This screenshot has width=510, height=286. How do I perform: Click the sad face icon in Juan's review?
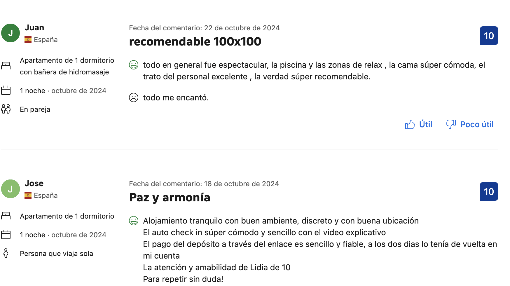[x=134, y=97]
